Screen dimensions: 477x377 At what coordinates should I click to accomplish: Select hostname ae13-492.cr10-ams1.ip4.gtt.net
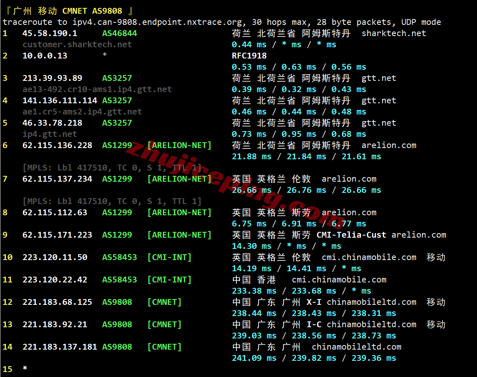[97, 90]
